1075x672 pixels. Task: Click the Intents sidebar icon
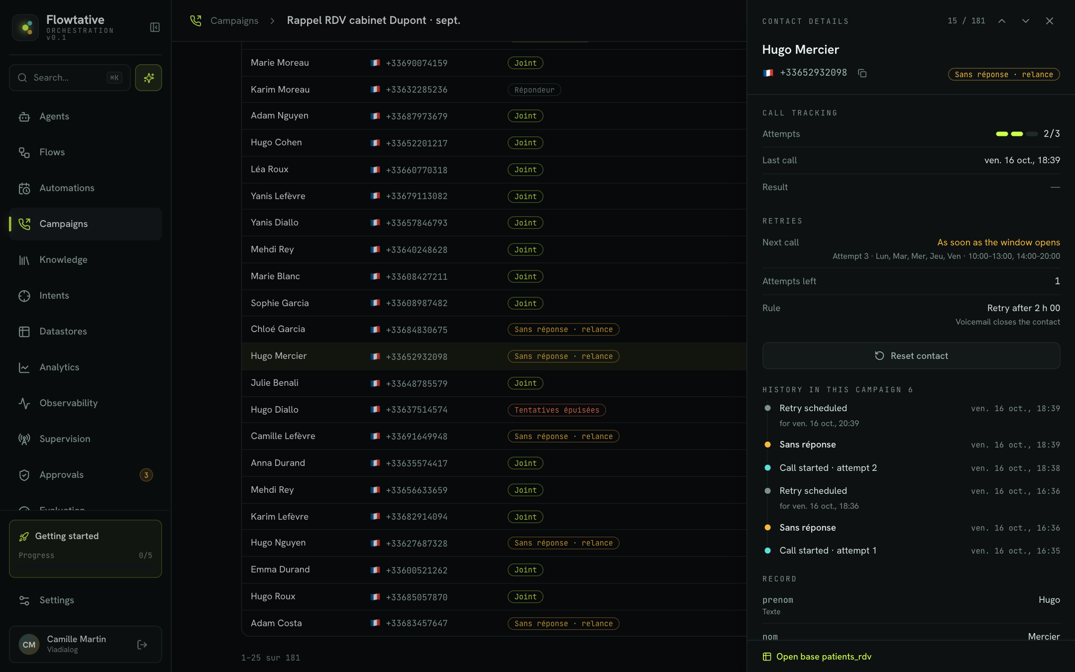24,296
